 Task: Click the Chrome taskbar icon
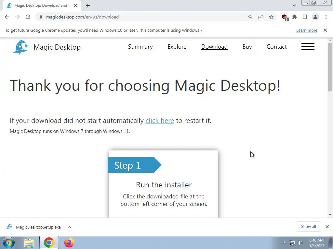(49, 243)
